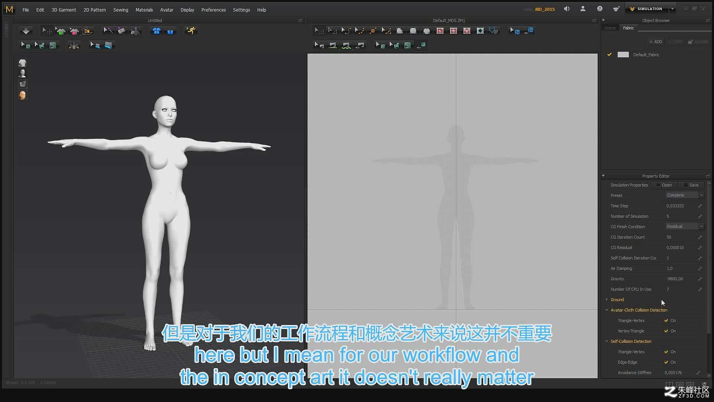Uncheck Vertex-Triangle On checkbox
The width and height of the screenshot is (714, 402).
666,331
